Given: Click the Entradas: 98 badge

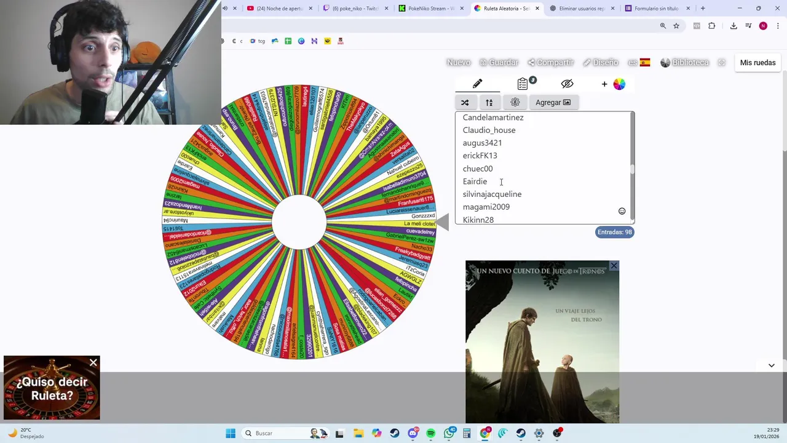Looking at the screenshot, I should point(615,232).
